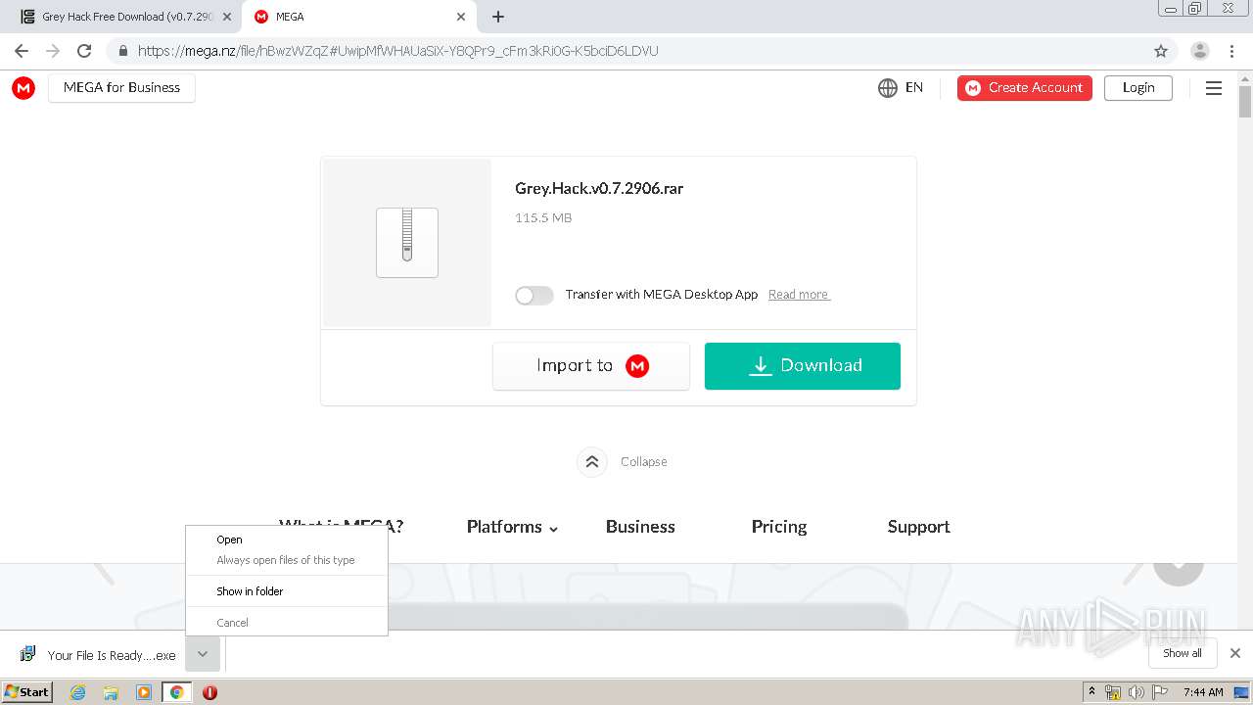The image size is (1253, 705).
Task: Go forward with the forward arrow
Action: tap(53, 51)
